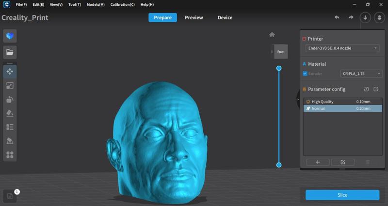The width and height of the screenshot is (388, 206).
Task: Restore down the application window
Action: [x=368, y=4]
